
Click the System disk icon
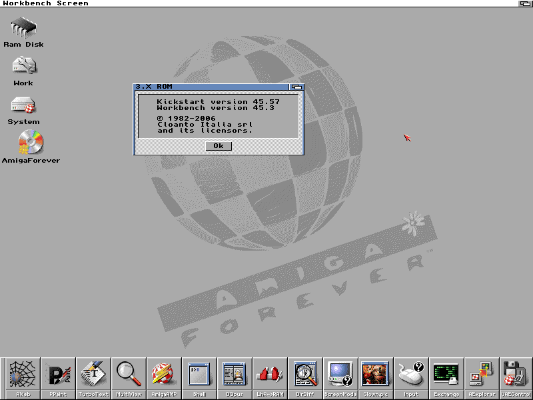click(23, 105)
